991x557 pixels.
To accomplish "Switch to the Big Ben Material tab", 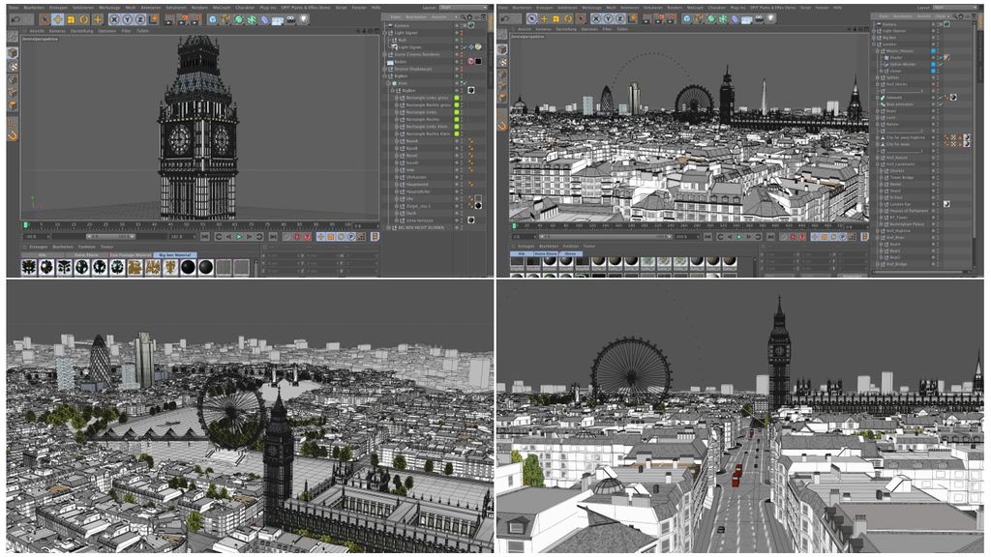I will click(176, 255).
